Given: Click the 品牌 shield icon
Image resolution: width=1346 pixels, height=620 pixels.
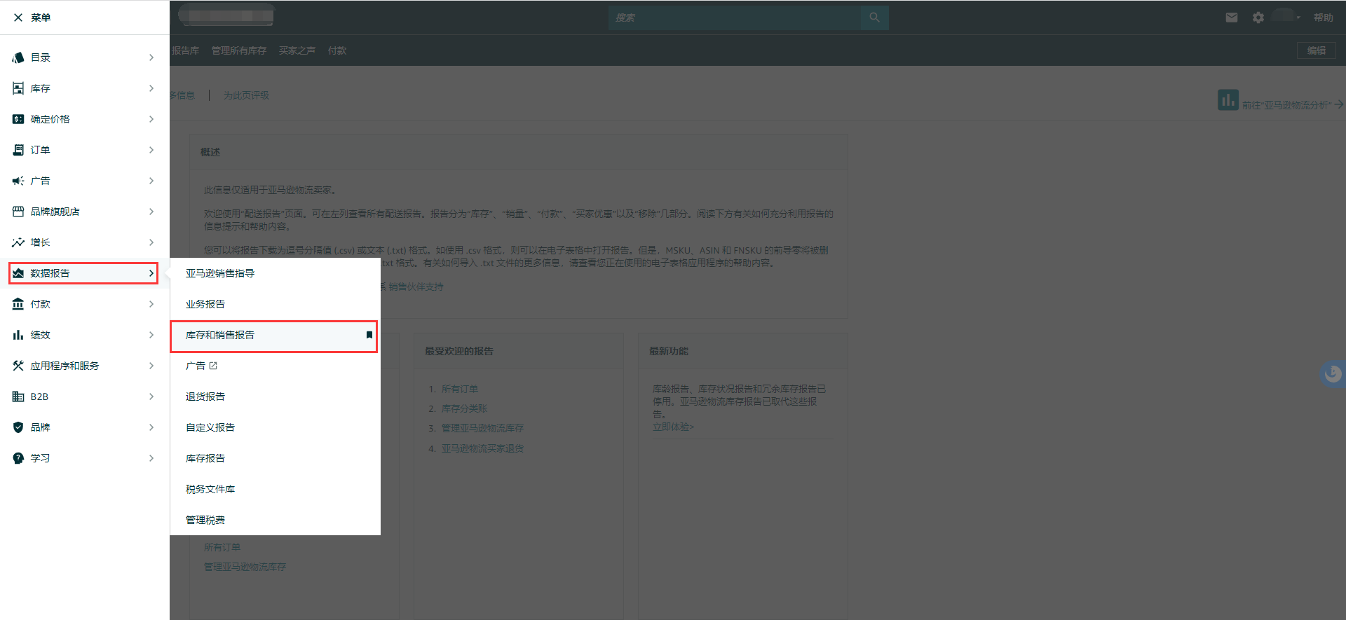Looking at the screenshot, I should (x=18, y=427).
